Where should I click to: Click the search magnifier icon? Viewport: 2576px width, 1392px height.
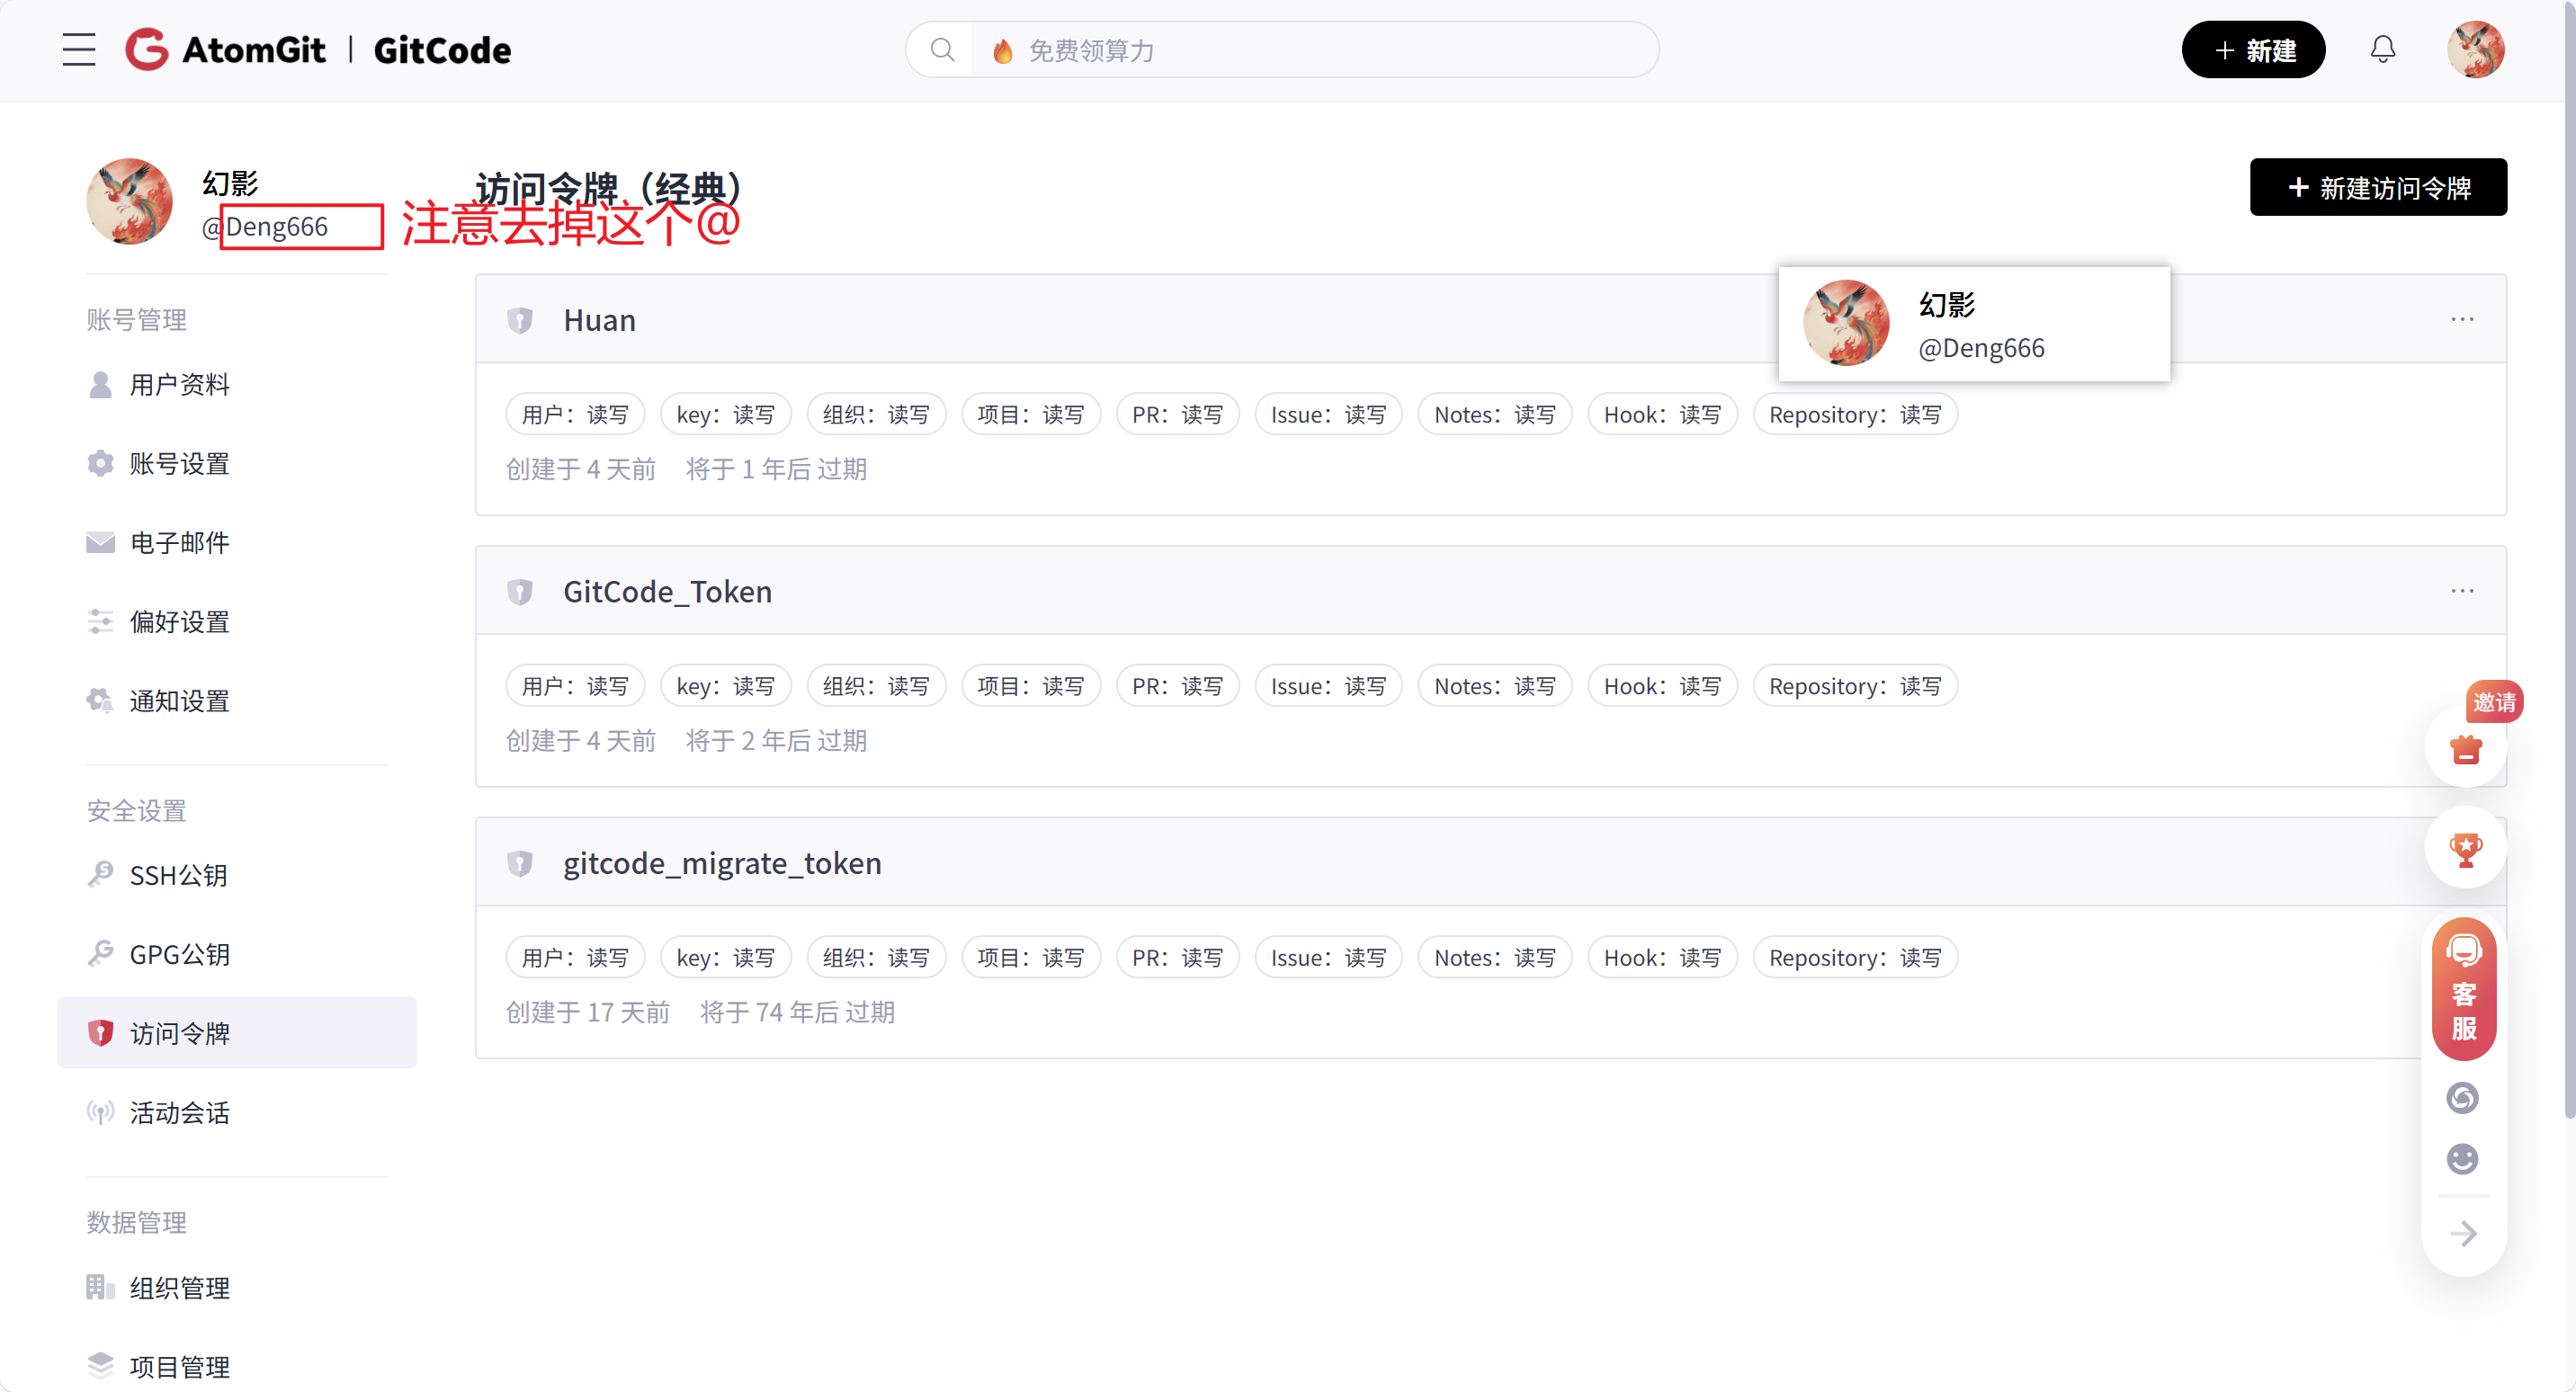(x=941, y=49)
